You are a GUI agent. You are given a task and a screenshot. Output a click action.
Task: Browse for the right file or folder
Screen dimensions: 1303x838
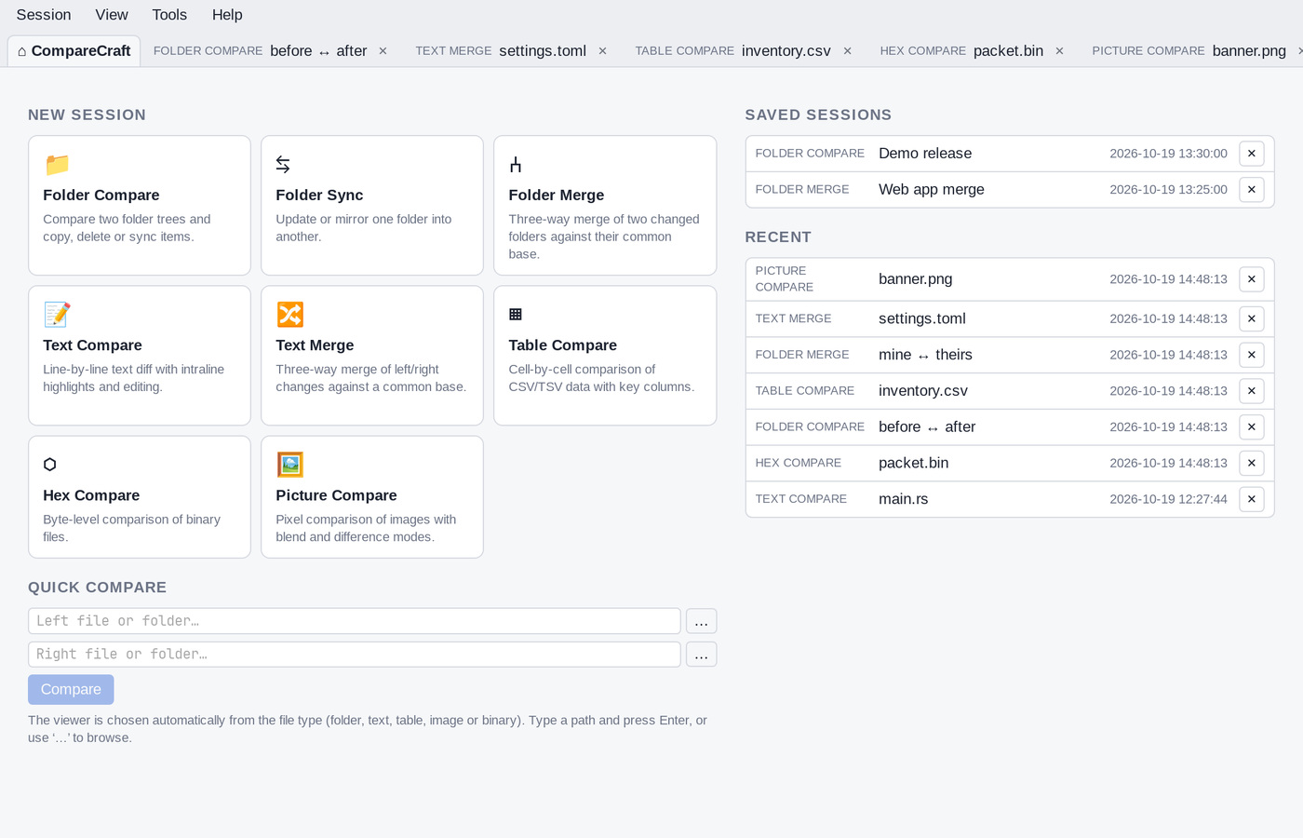702,655
